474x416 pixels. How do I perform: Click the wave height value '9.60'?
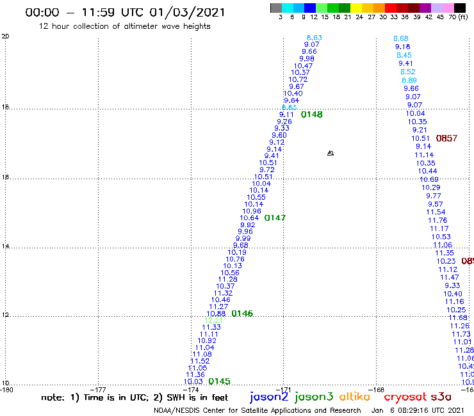279,135
